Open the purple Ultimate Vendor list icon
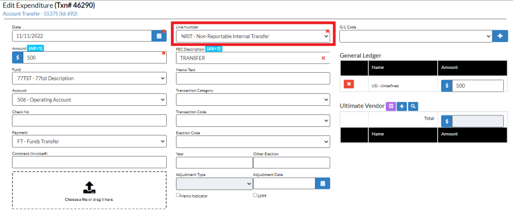 (x=391, y=106)
